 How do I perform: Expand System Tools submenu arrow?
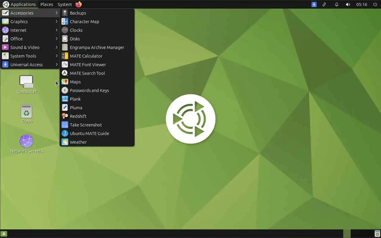[x=57, y=56]
